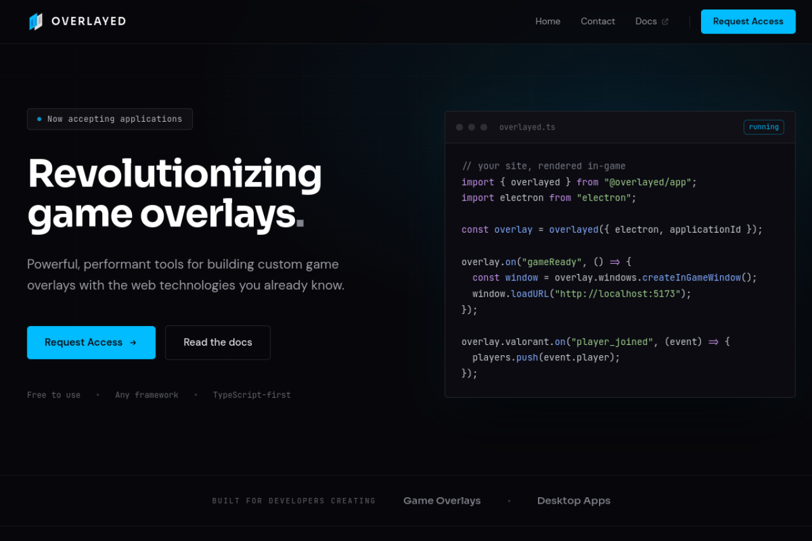This screenshot has height=541, width=812.
Task: Click the running status badge
Action: click(x=764, y=127)
